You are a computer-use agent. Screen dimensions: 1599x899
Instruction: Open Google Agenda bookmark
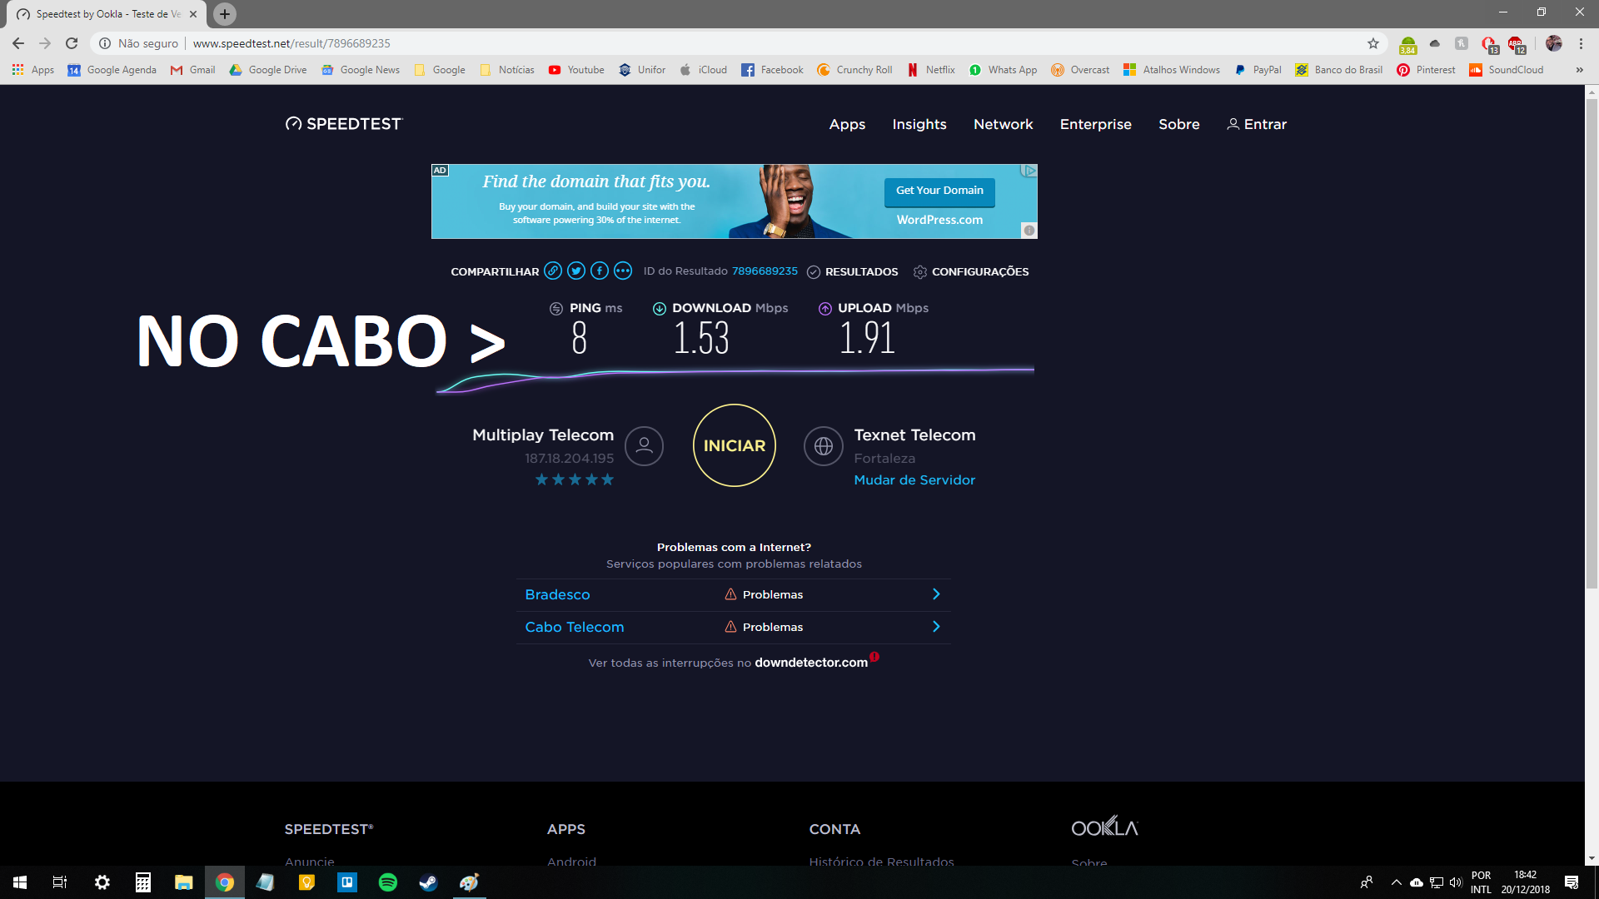112,70
